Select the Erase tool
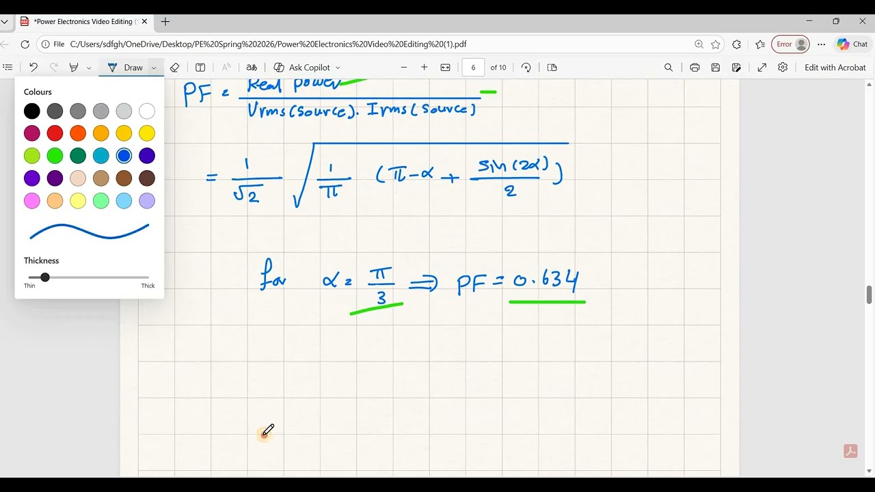This screenshot has height=492, width=875. click(x=174, y=68)
